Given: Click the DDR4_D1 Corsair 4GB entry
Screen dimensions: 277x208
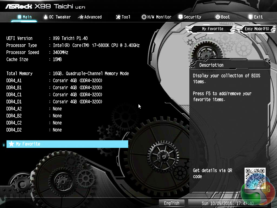Looking at the screenshot, I should [x=78, y=102].
